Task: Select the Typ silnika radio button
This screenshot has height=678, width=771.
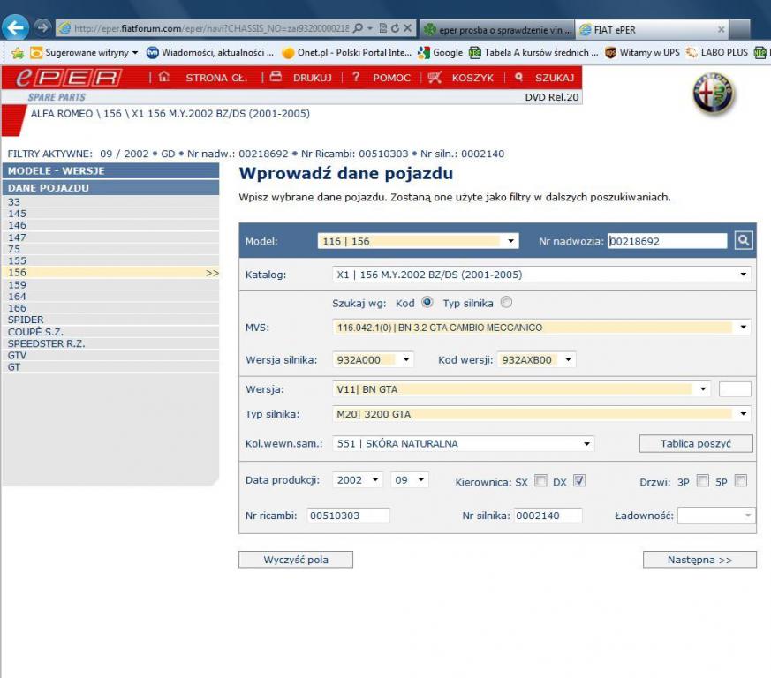Action: pyautogui.click(x=506, y=303)
